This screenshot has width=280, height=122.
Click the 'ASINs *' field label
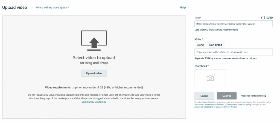(199, 39)
